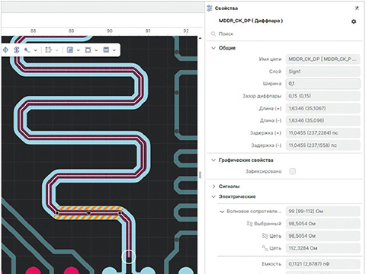This screenshot has width=366, height=274.
Task: Edit the Ширина field value 0,1
Action: (x=323, y=84)
